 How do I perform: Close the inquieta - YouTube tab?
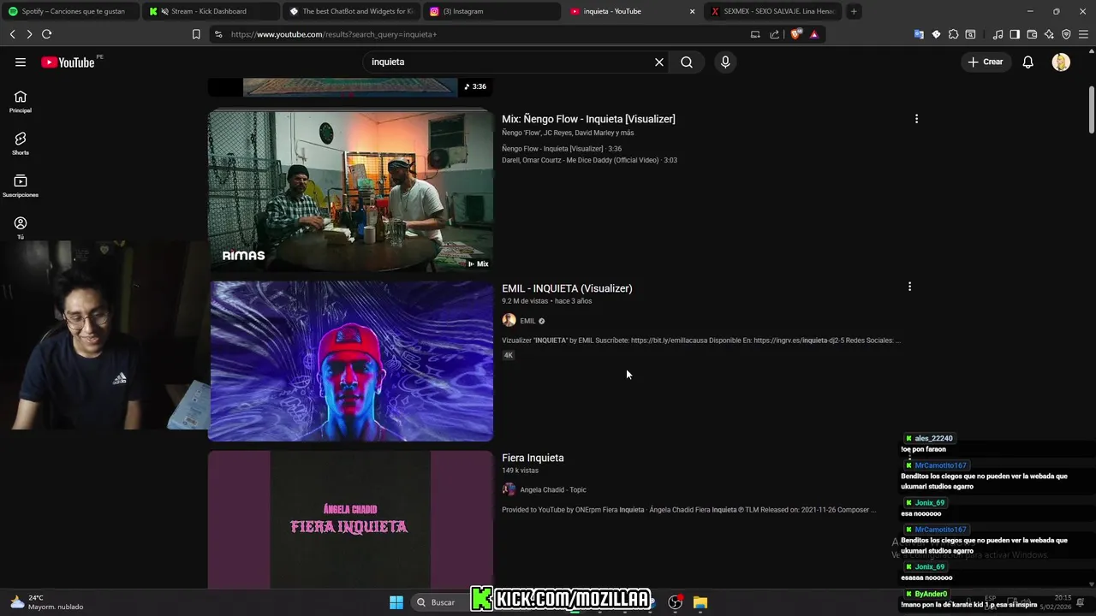tap(692, 11)
